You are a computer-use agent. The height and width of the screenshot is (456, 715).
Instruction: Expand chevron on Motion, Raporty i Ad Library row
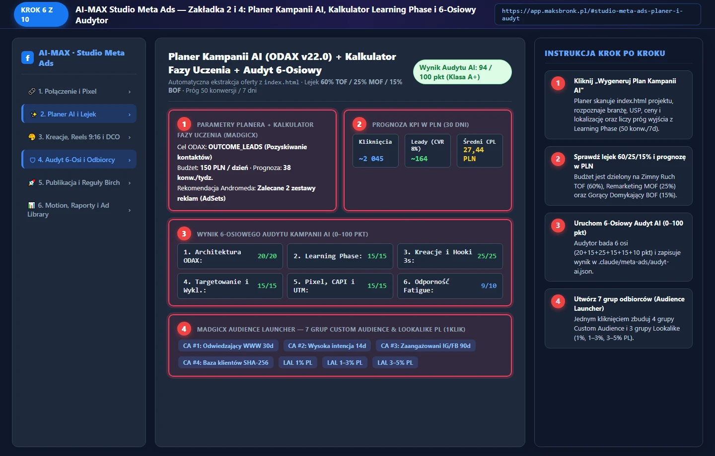pyautogui.click(x=130, y=210)
